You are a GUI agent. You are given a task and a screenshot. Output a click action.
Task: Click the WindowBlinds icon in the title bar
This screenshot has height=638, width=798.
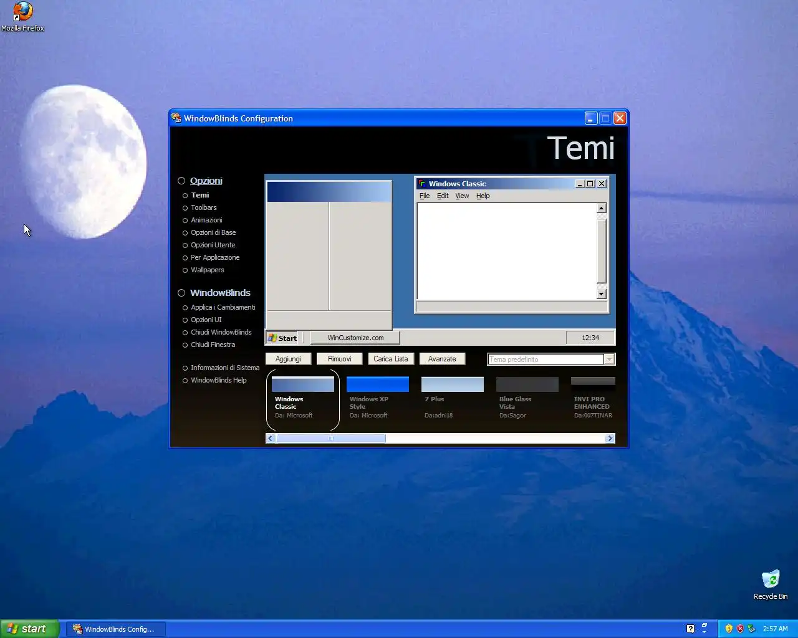(176, 118)
